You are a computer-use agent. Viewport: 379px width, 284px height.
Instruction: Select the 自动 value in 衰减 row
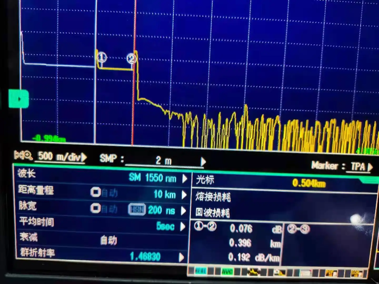point(109,240)
